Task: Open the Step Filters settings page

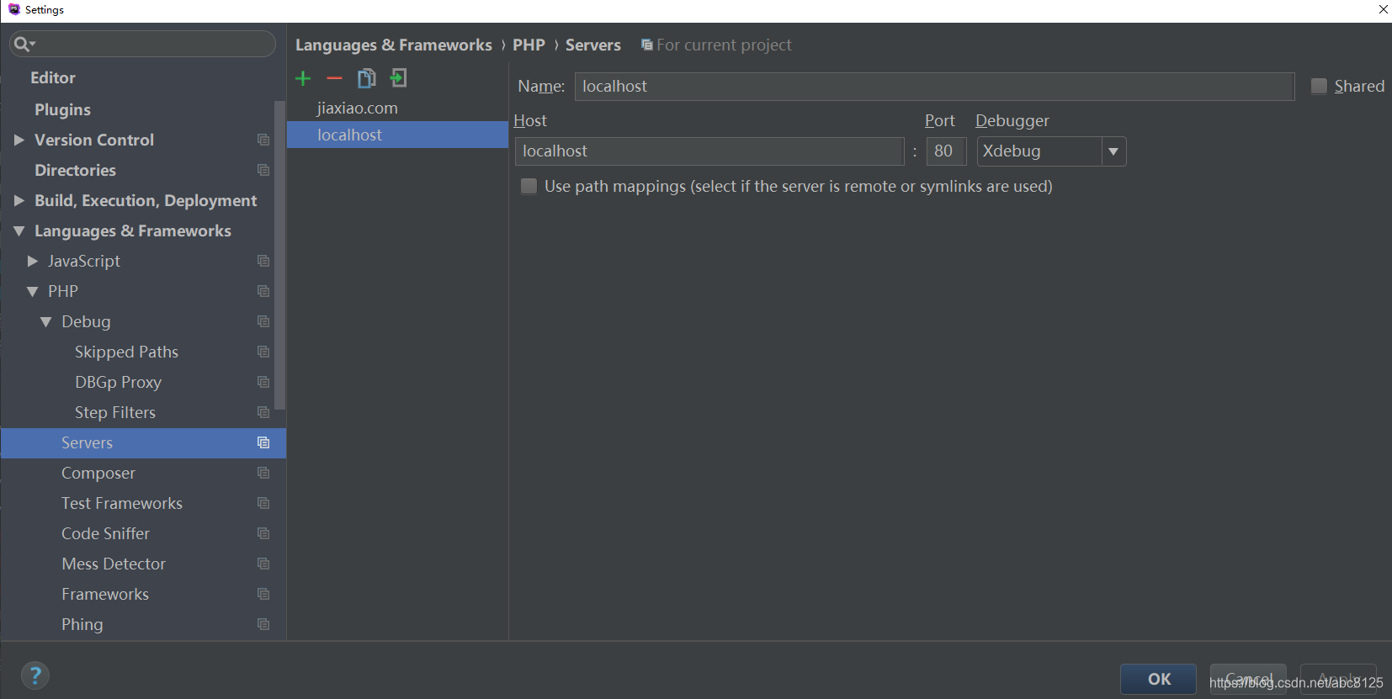Action: tap(115, 412)
